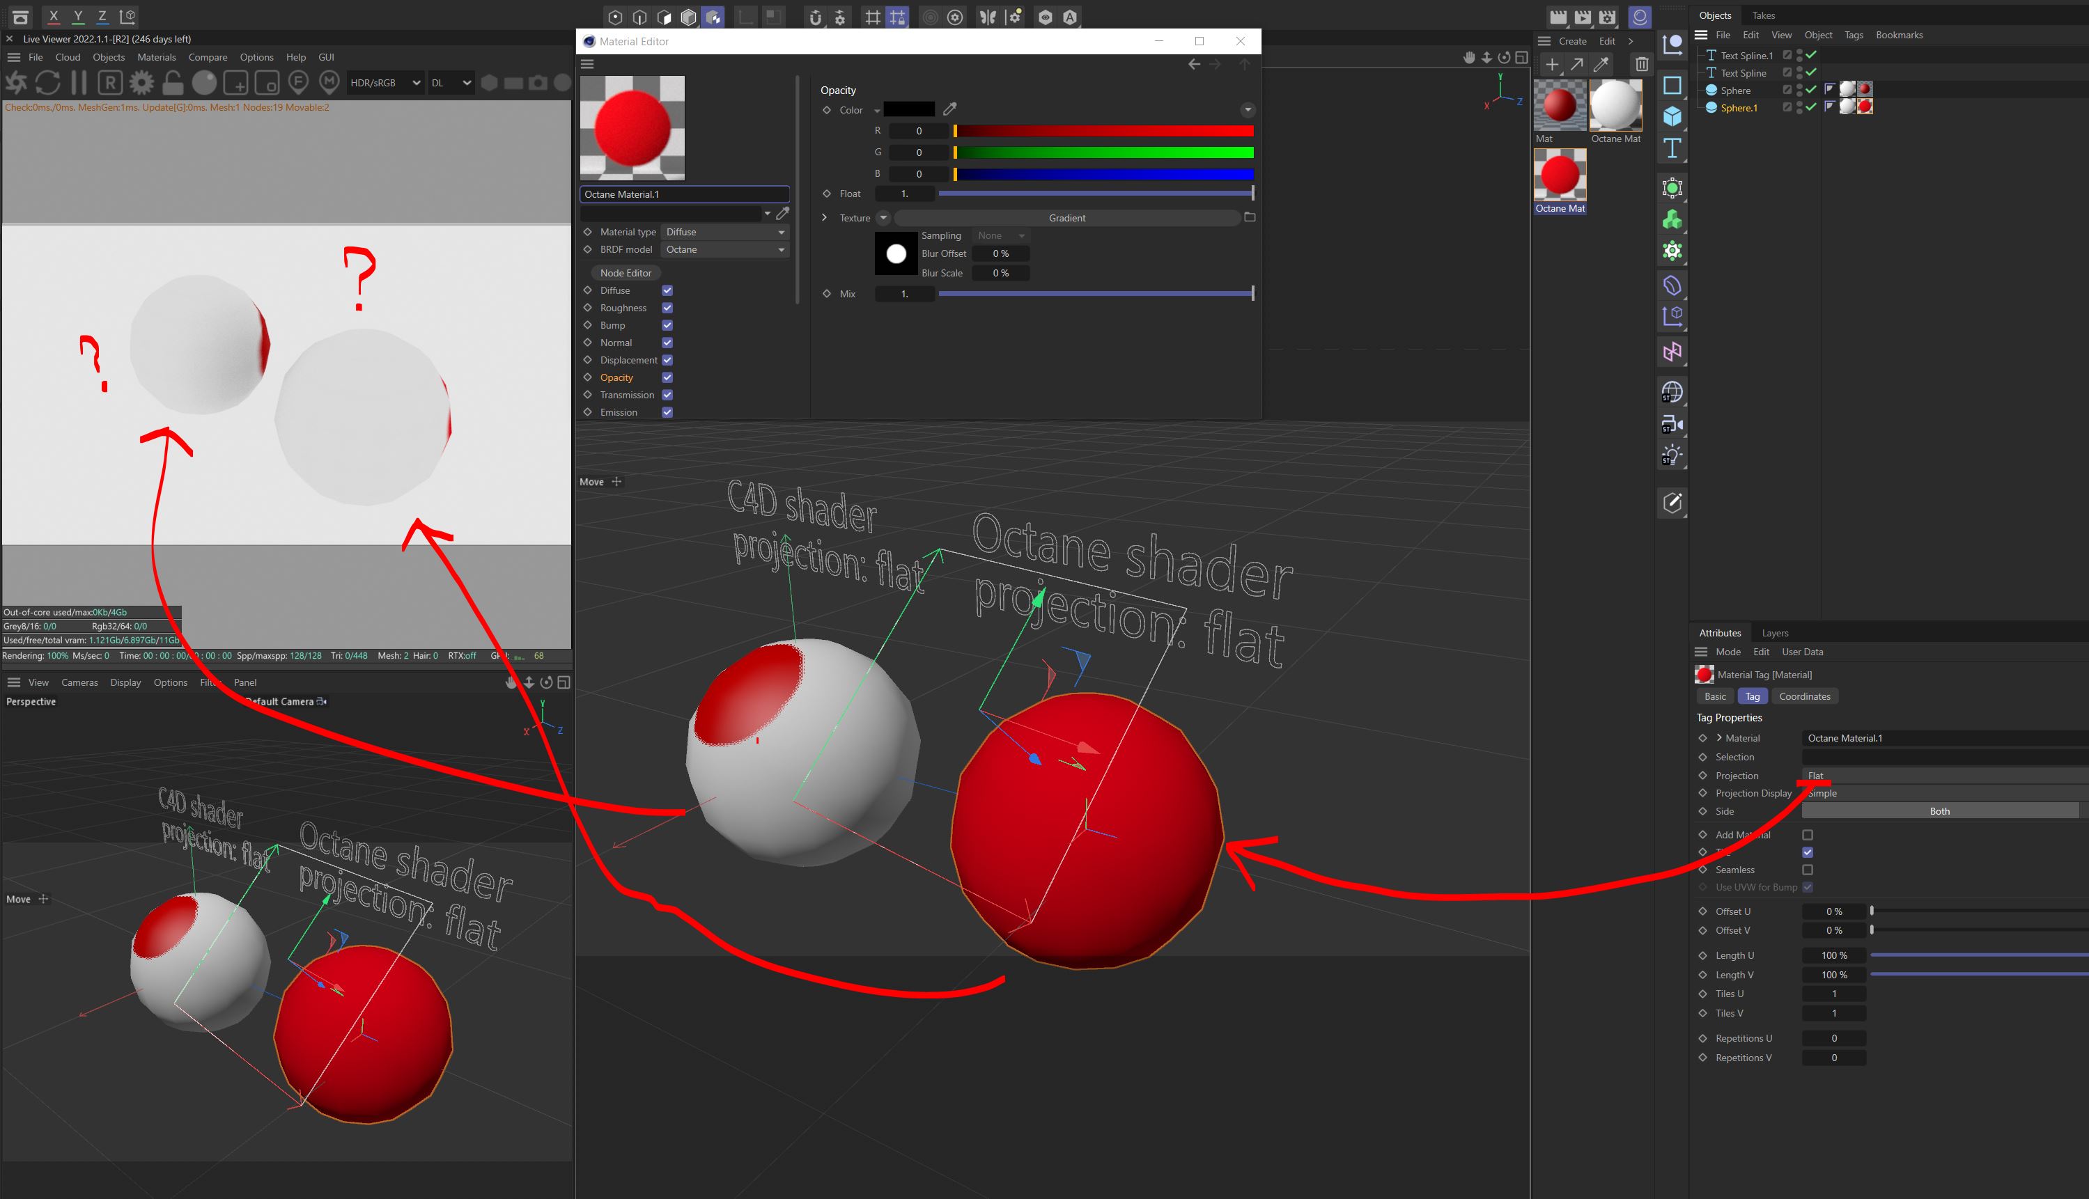The image size is (2089, 1199).
Task: Click the restart render refresh icon
Action: click(48, 82)
